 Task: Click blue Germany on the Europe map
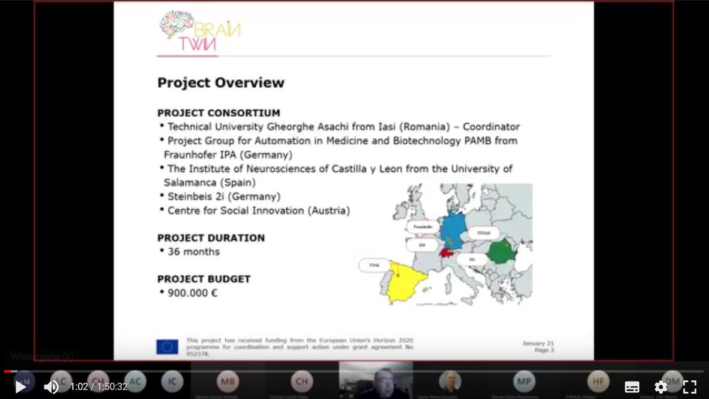[x=453, y=230]
